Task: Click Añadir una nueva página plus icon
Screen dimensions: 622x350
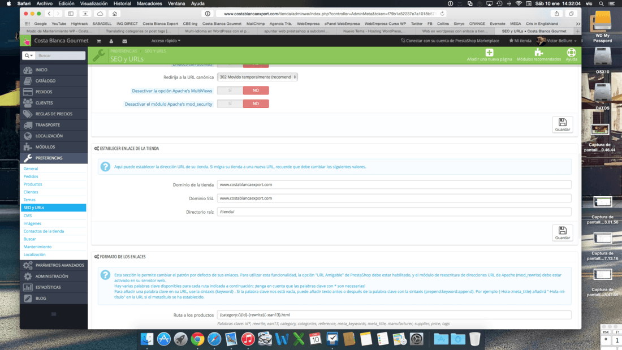Action: pos(489,53)
